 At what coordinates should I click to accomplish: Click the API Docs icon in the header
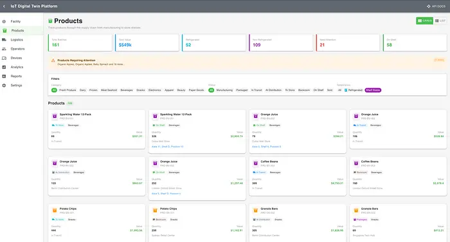(x=429, y=6)
